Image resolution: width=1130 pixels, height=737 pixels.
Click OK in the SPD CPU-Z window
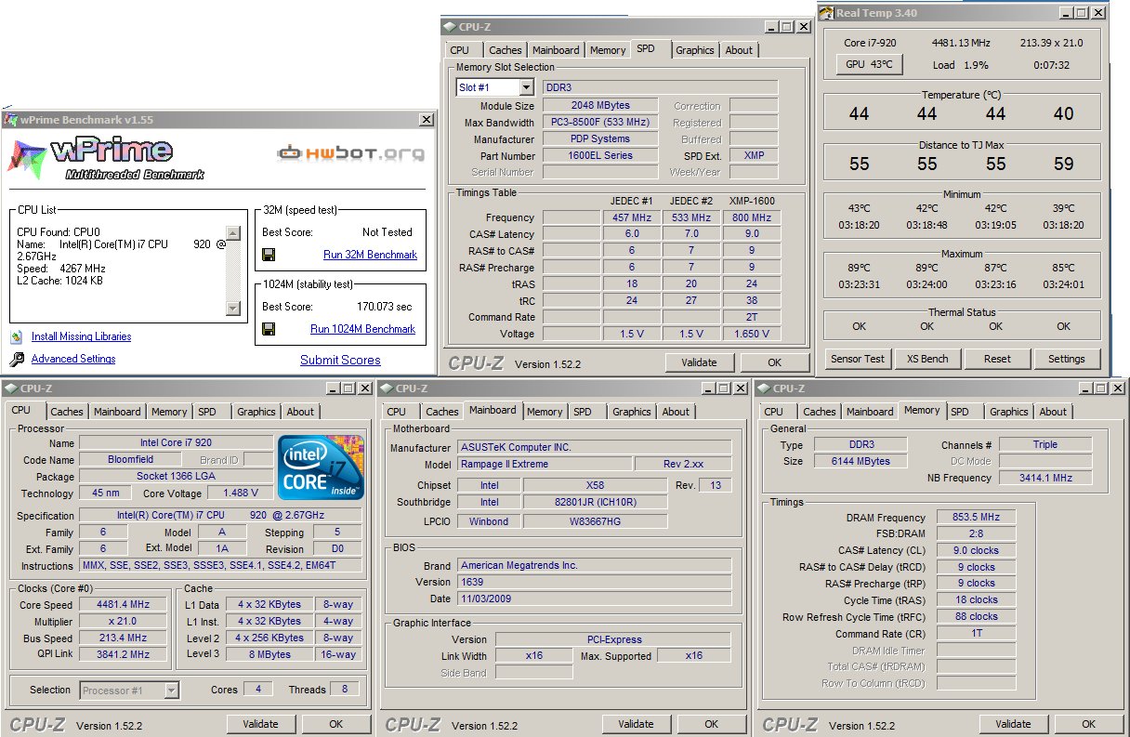pyautogui.click(x=774, y=362)
